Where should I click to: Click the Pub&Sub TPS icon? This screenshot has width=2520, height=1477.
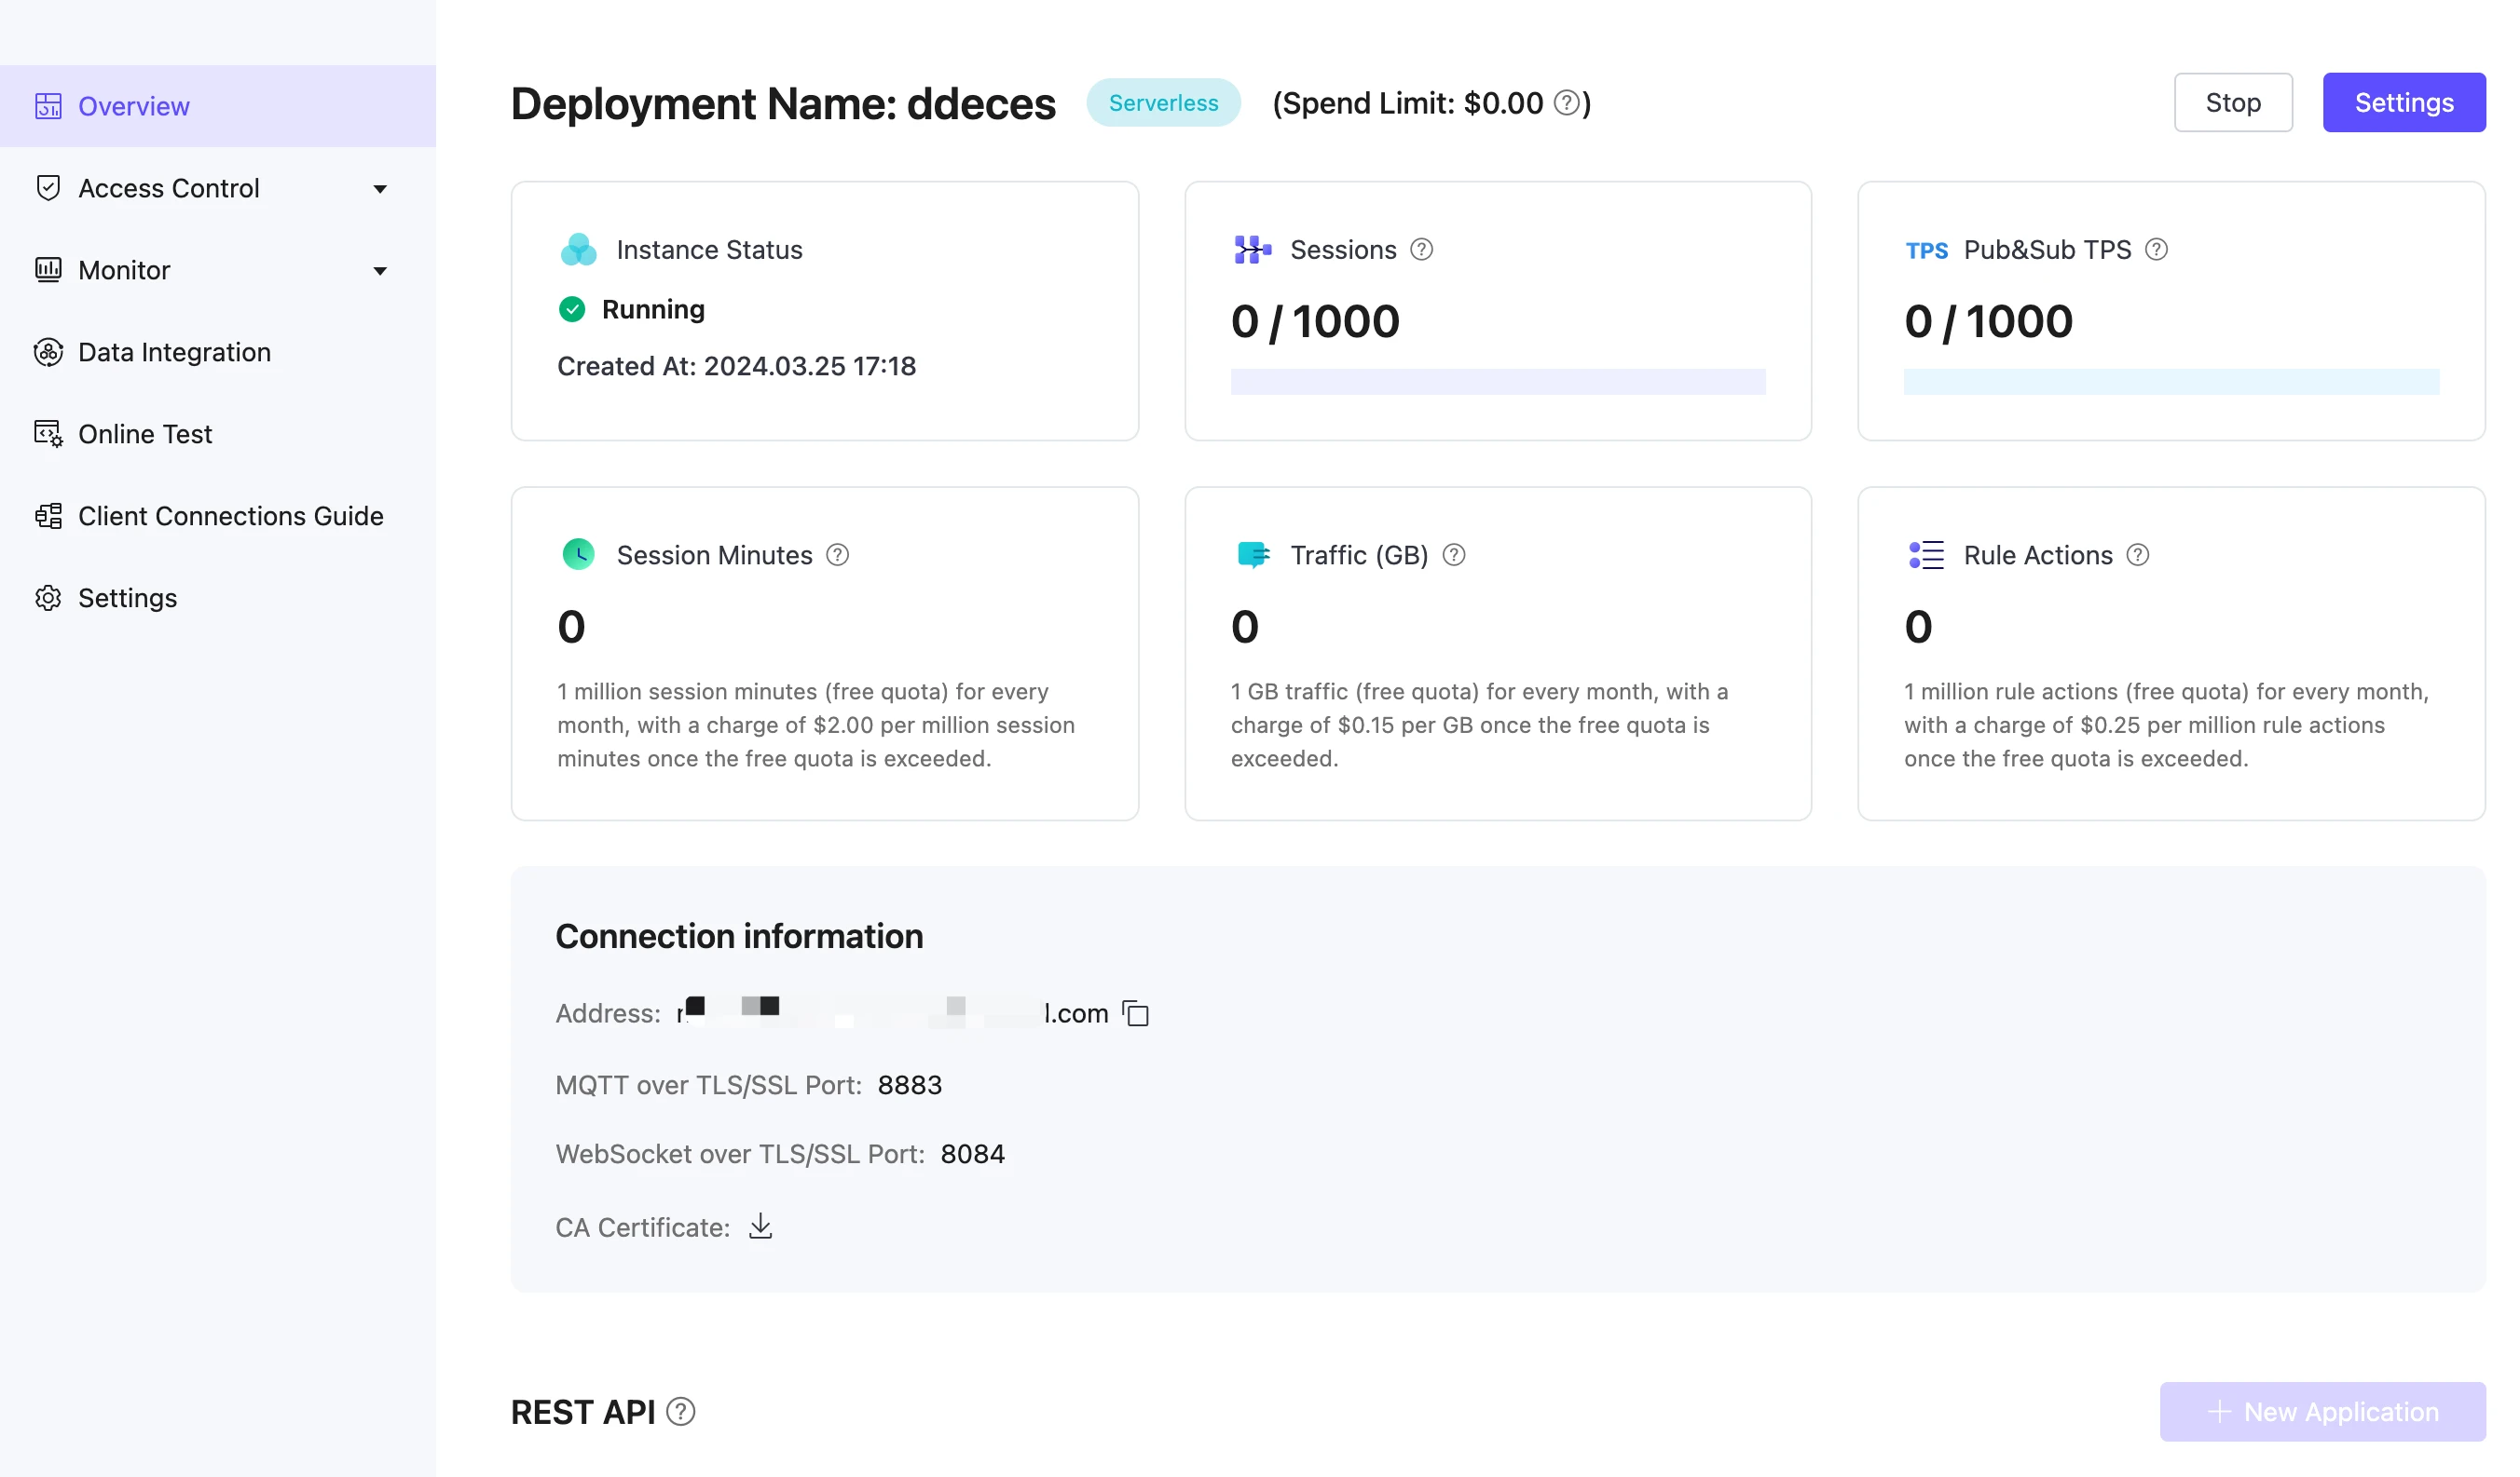coord(1924,250)
